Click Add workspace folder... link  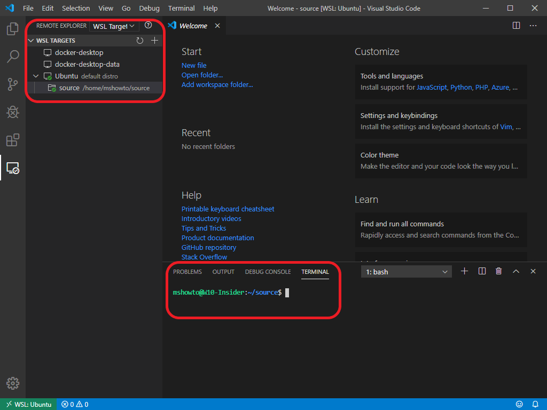click(x=217, y=84)
